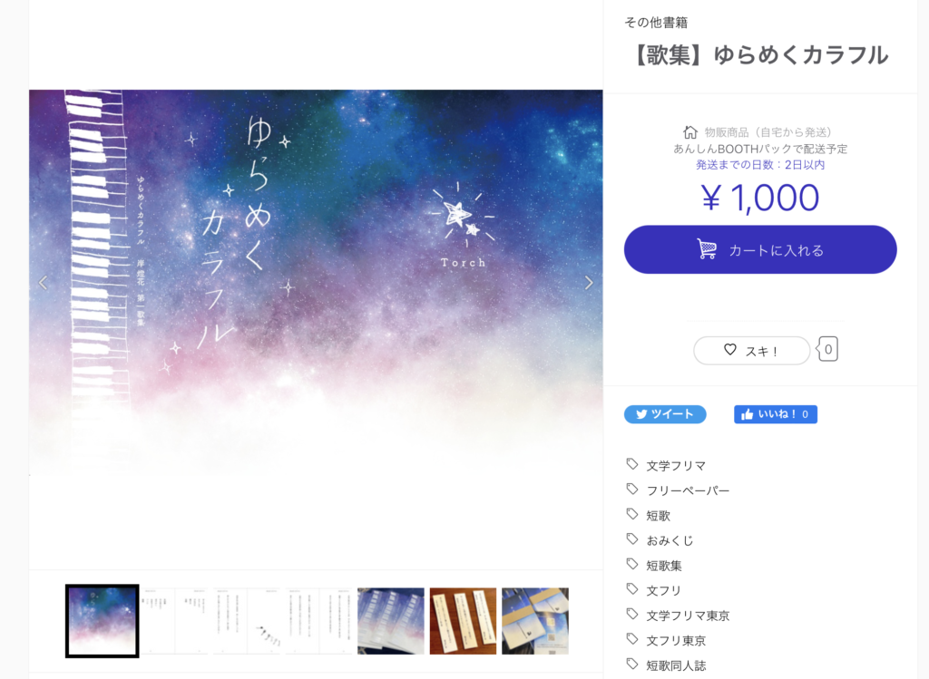Viewport: 929px width, 679px height.
Task: Open the フリーペーパー tag
Action: (688, 490)
